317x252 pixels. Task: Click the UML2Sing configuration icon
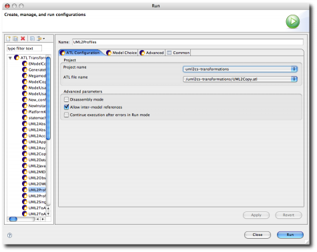25,202
